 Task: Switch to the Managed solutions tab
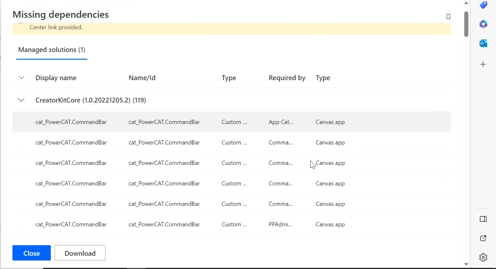(51, 50)
